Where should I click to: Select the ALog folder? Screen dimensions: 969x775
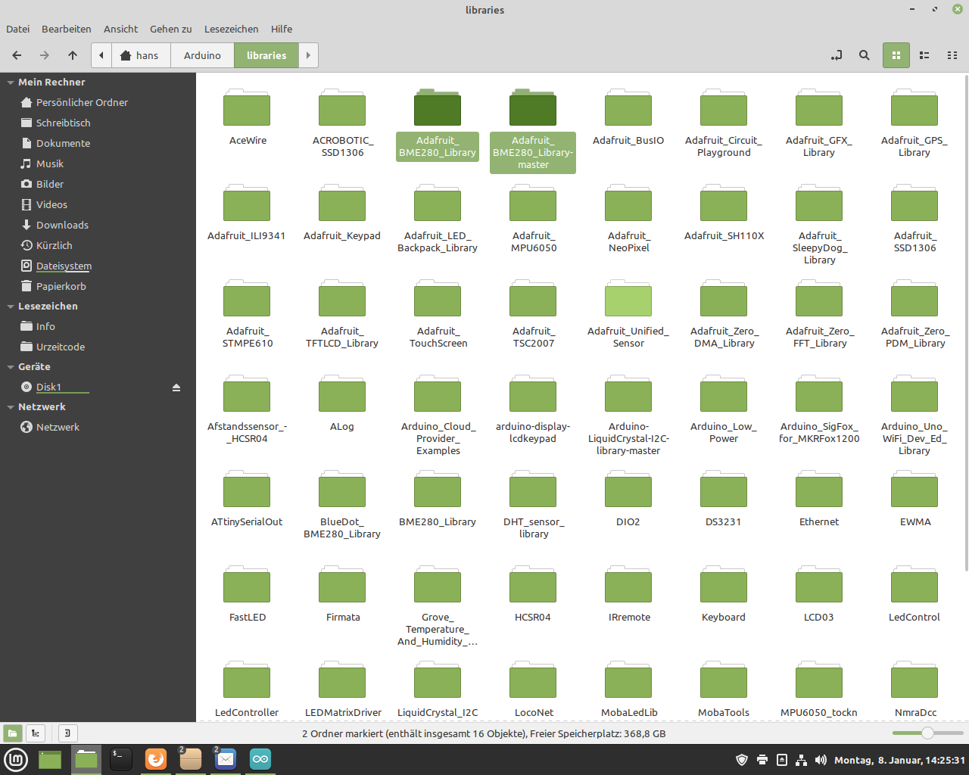pos(342,403)
